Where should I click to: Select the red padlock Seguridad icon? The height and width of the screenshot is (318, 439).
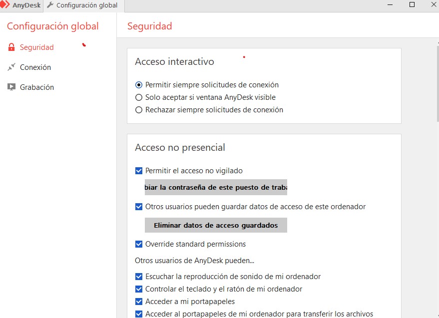[11, 47]
